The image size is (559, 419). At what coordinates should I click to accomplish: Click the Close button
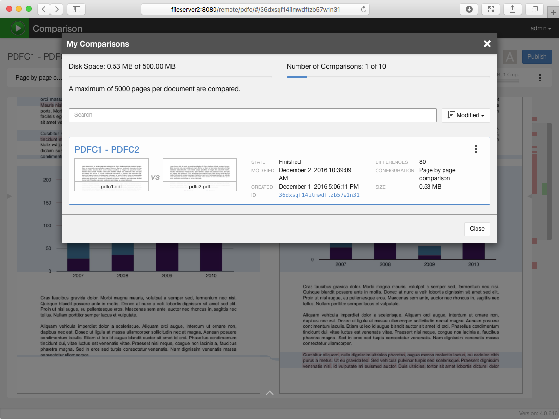[x=477, y=229]
